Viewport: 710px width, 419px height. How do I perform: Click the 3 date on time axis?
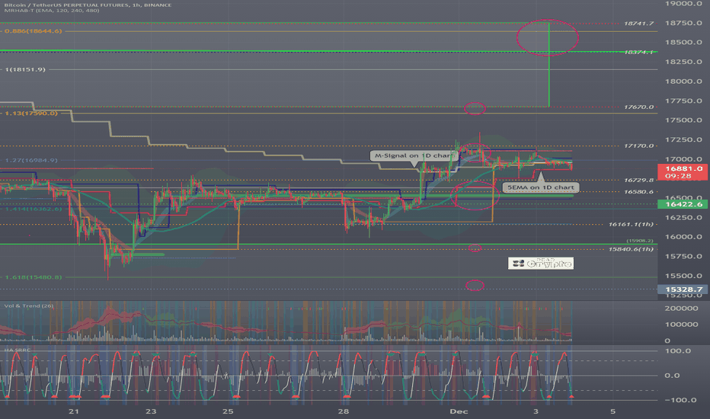pyautogui.click(x=536, y=411)
